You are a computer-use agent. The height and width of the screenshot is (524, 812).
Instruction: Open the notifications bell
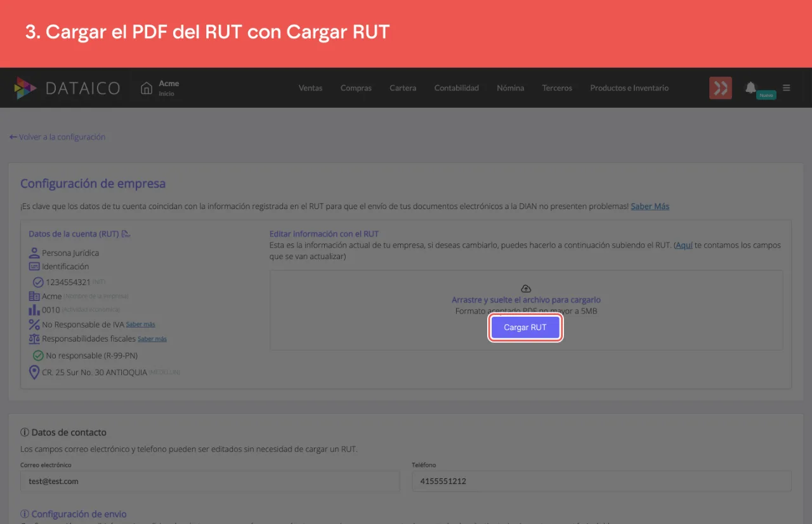(x=750, y=87)
